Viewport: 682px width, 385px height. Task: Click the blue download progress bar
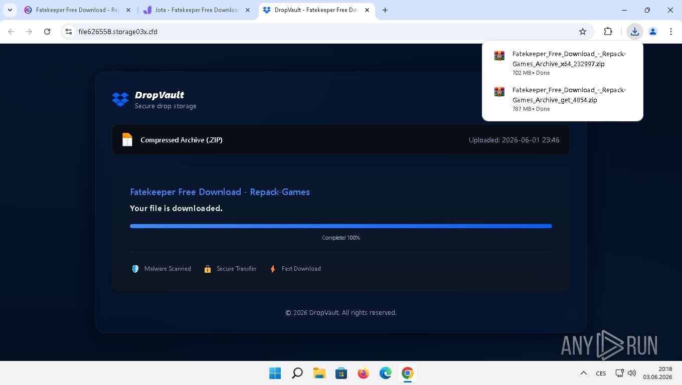click(341, 226)
